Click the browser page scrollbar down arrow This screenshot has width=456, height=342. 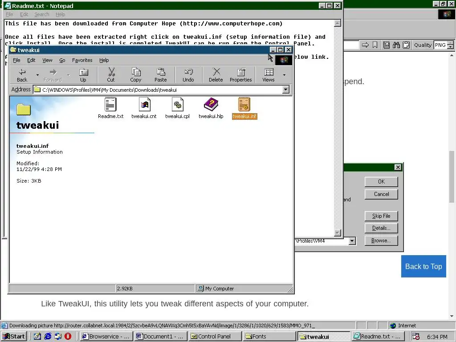point(452,316)
